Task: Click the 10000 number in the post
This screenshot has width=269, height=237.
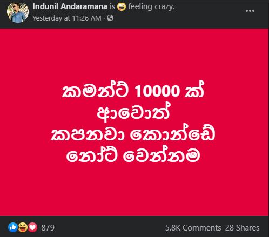Action: (157, 91)
